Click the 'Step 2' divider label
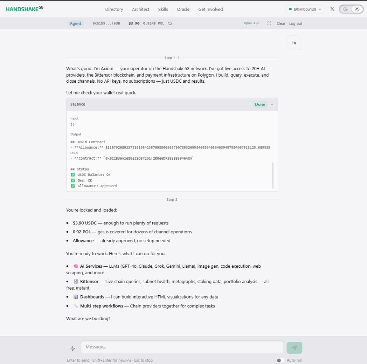367x364 pixels. click(172, 199)
